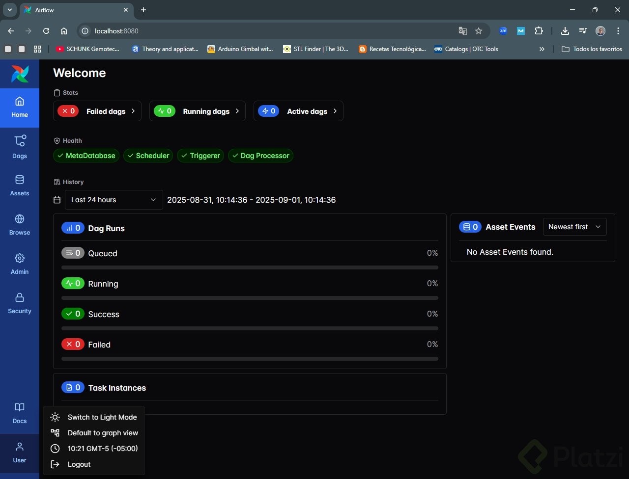Select the 10:21 GMT-5 timezone entry

(x=94, y=449)
